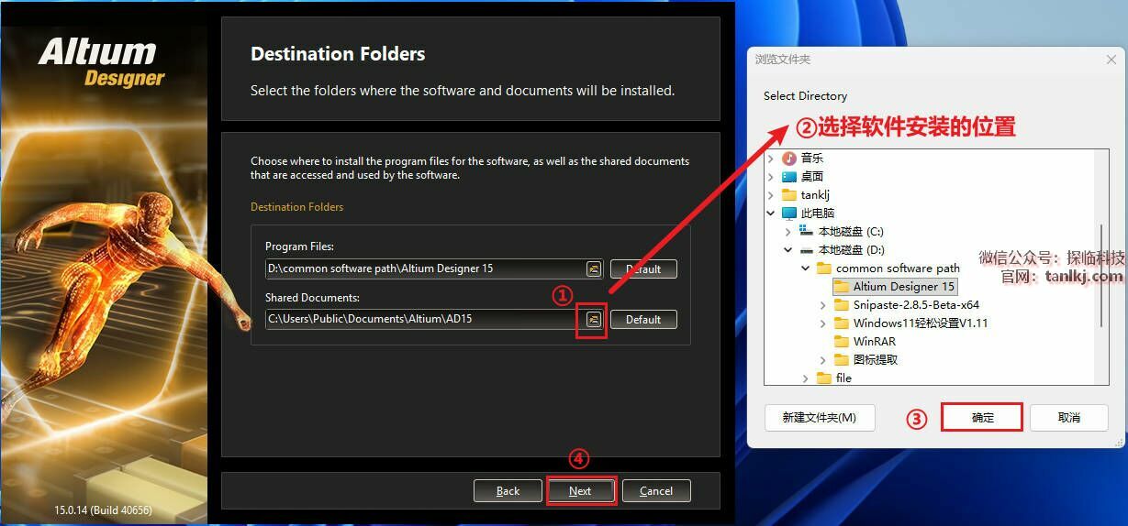Click 取消 in browse dialog
This screenshot has height=526, width=1128.
tap(1068, 417)
